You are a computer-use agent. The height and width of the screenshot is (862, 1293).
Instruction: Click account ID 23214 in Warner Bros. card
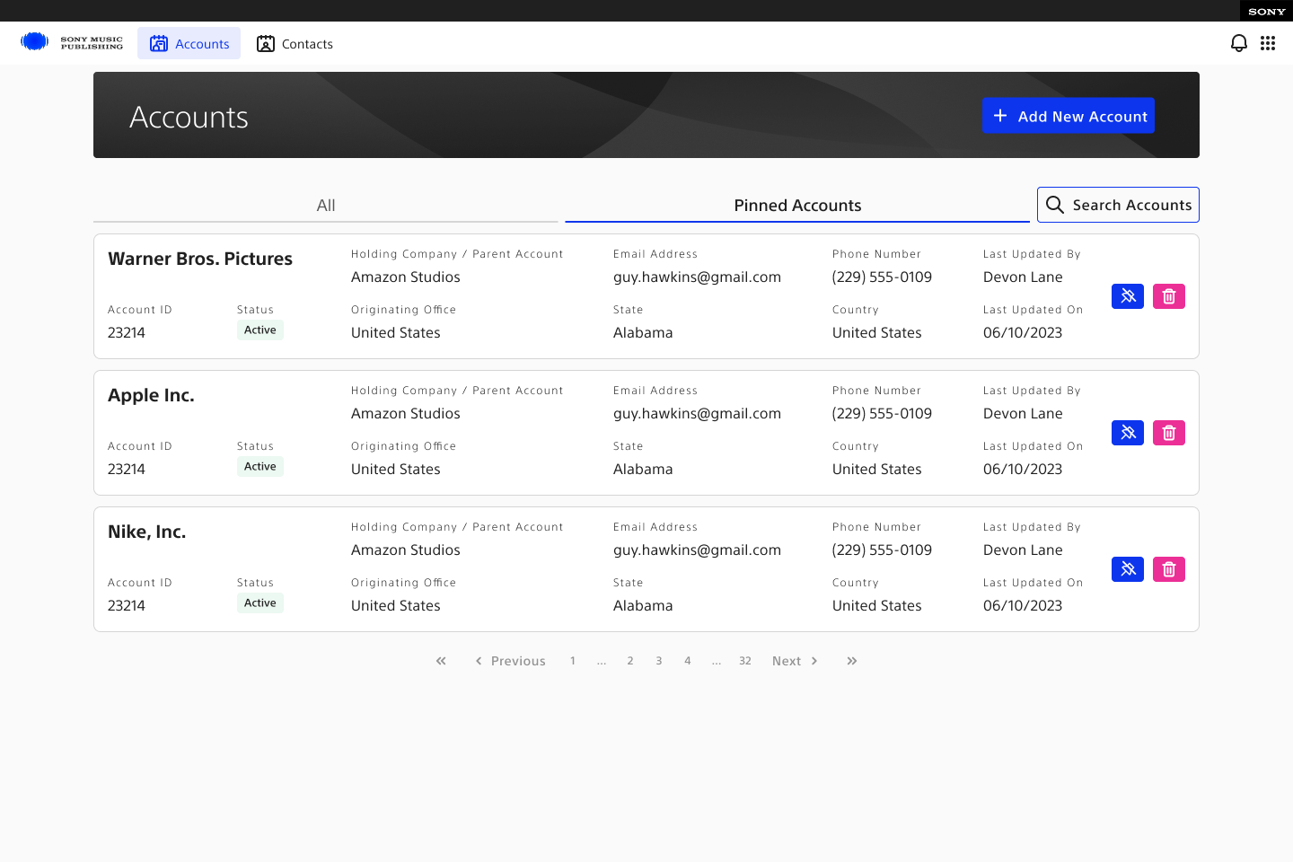coord(127,333)
